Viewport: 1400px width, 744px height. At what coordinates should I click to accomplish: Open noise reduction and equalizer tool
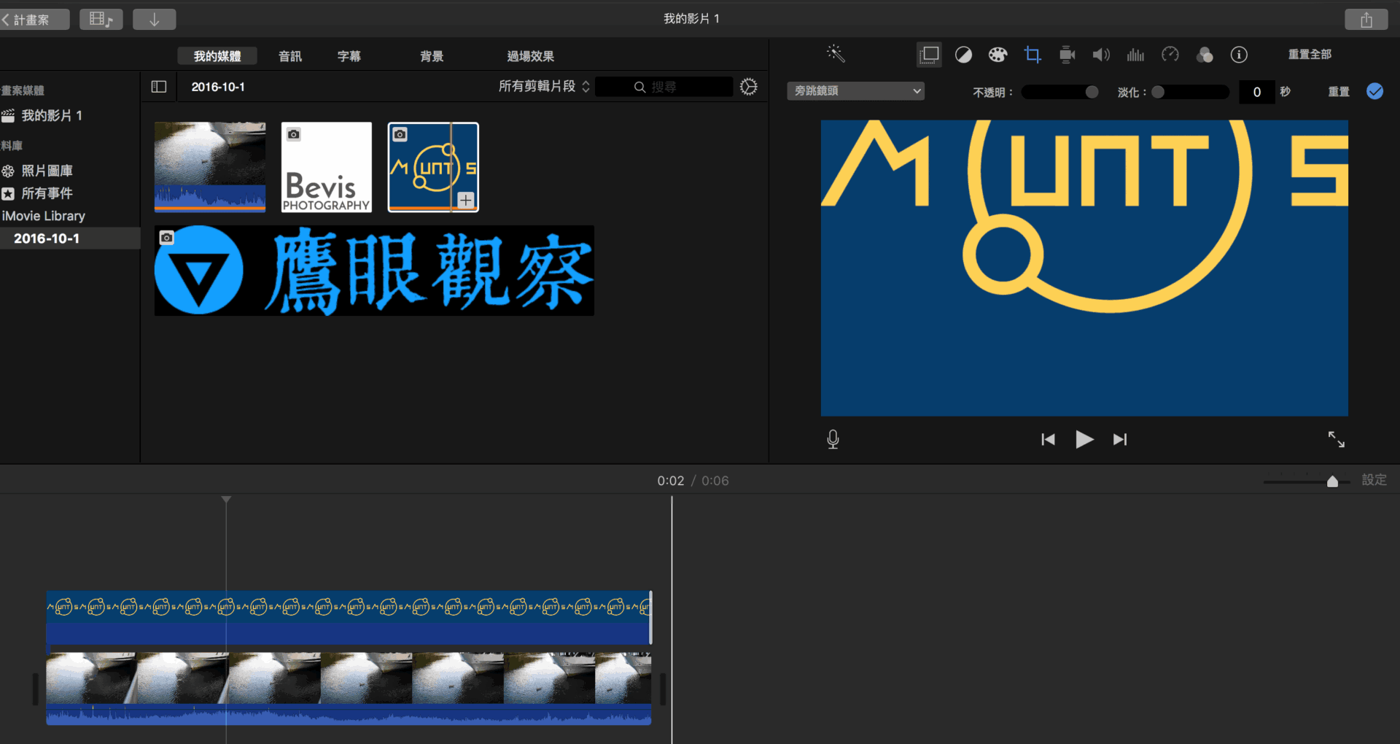coord(1135,55)
